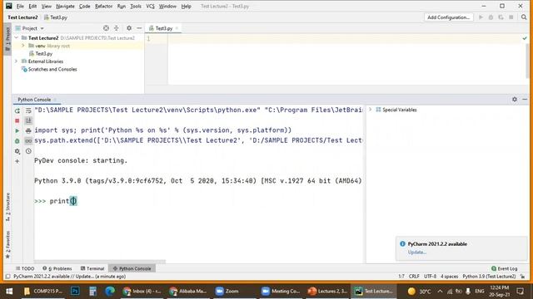
Task: Click the disabled Run arrow in toolbar
Action: [481, 17]
